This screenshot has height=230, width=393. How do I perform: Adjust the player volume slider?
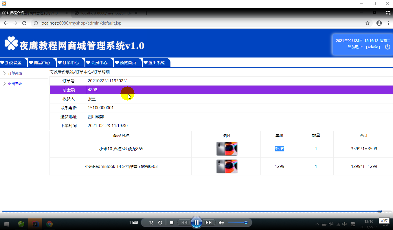pos(237,222)
